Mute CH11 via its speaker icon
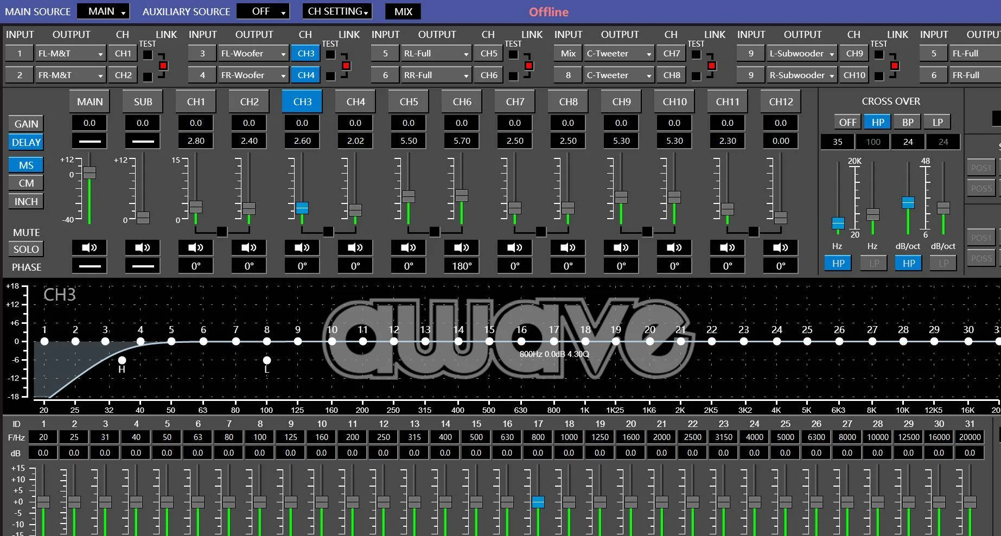Image resolution: width=1001 pixels, height=536 pixels. [x=728, y=247]
